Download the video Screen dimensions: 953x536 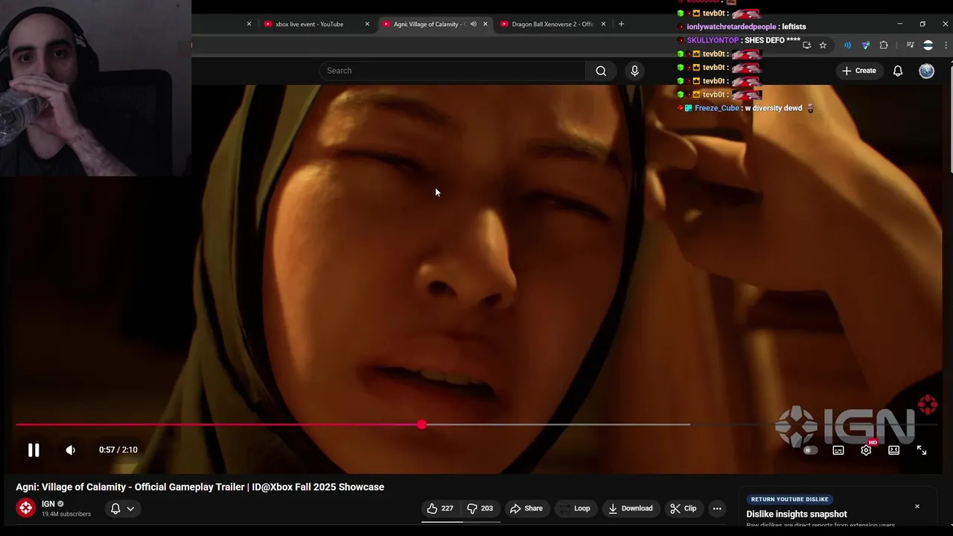click(631, 508)
